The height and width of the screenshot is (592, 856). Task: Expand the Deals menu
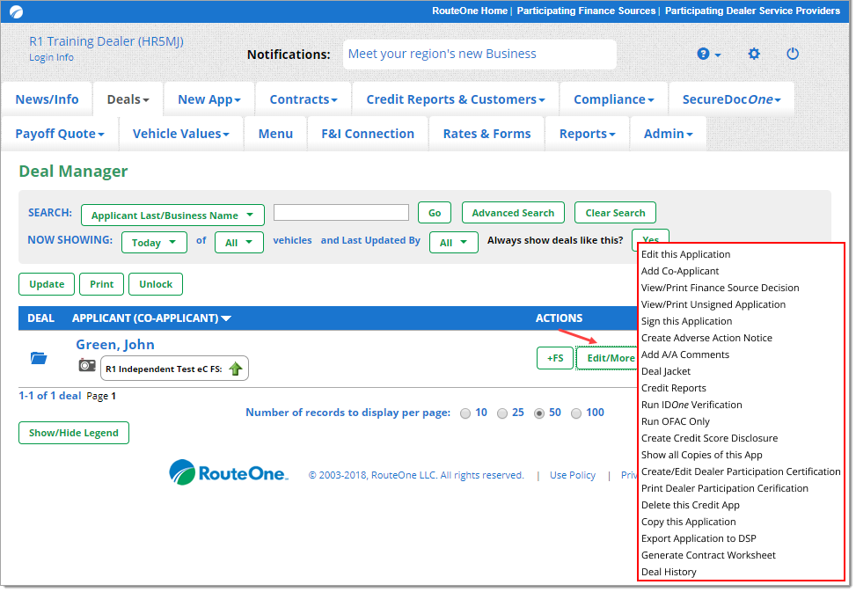(x=128, y=99)
